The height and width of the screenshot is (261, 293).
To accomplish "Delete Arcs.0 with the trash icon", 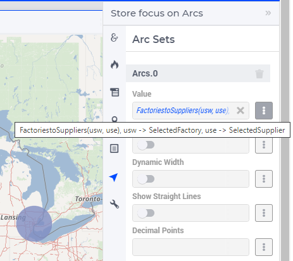I will (259, 74).
